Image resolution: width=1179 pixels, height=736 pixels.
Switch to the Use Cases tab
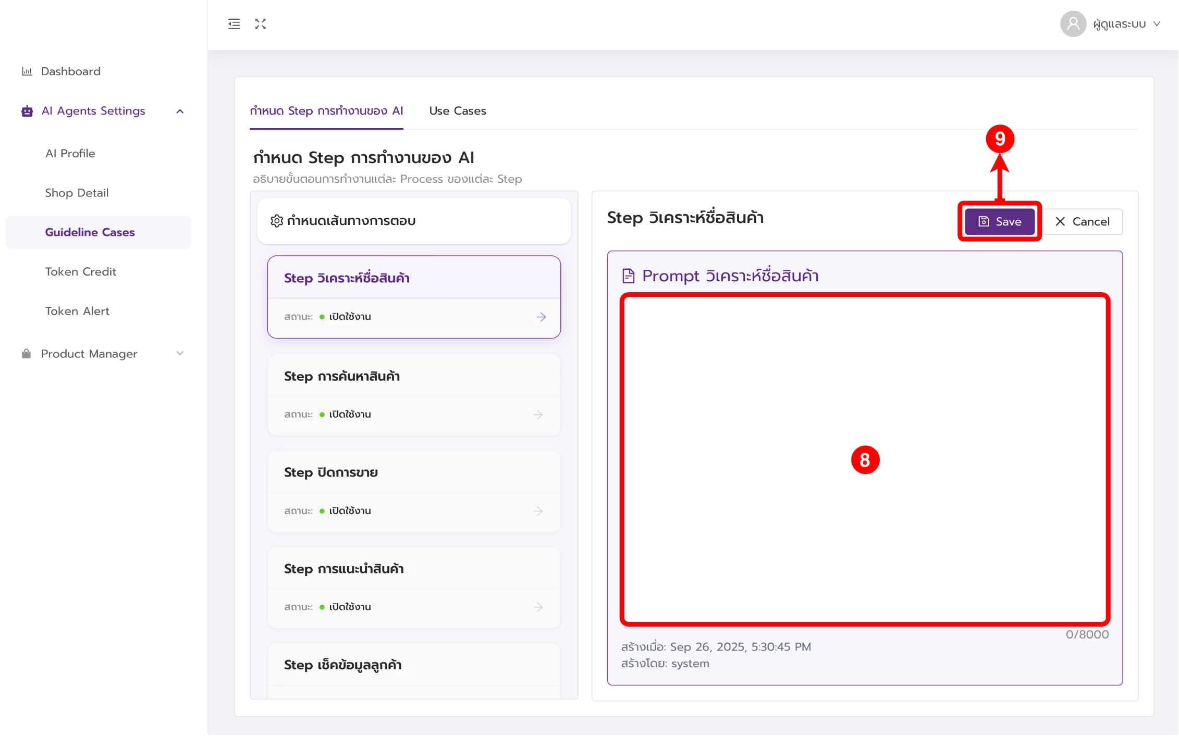457,111
